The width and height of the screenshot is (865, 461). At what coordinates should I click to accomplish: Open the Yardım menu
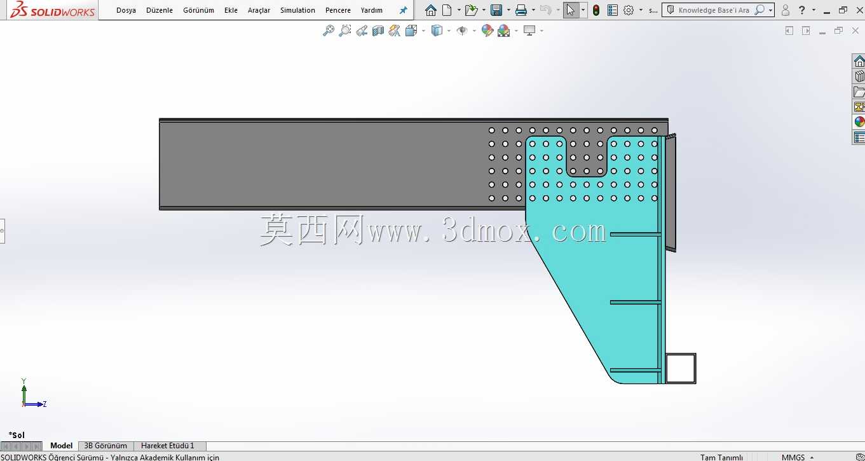pos(371,10)
